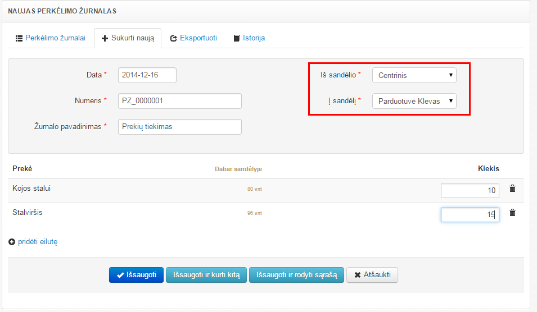Screen dimensions: 537x312
Task: Click trash icon for Stalviršis row
Action: coord(512,213)
